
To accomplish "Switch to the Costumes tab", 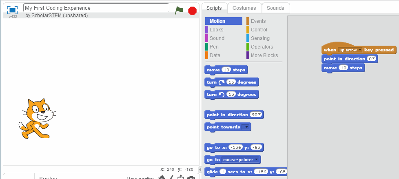I will click(244, 8).
